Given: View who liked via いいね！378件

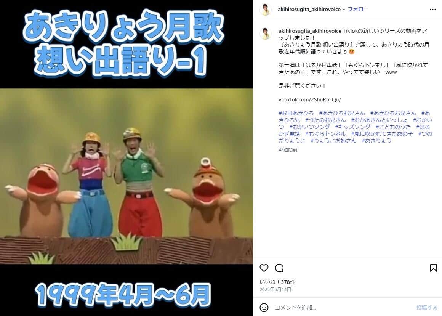Looking at the screenshot, I should click(x=277, y=282).
